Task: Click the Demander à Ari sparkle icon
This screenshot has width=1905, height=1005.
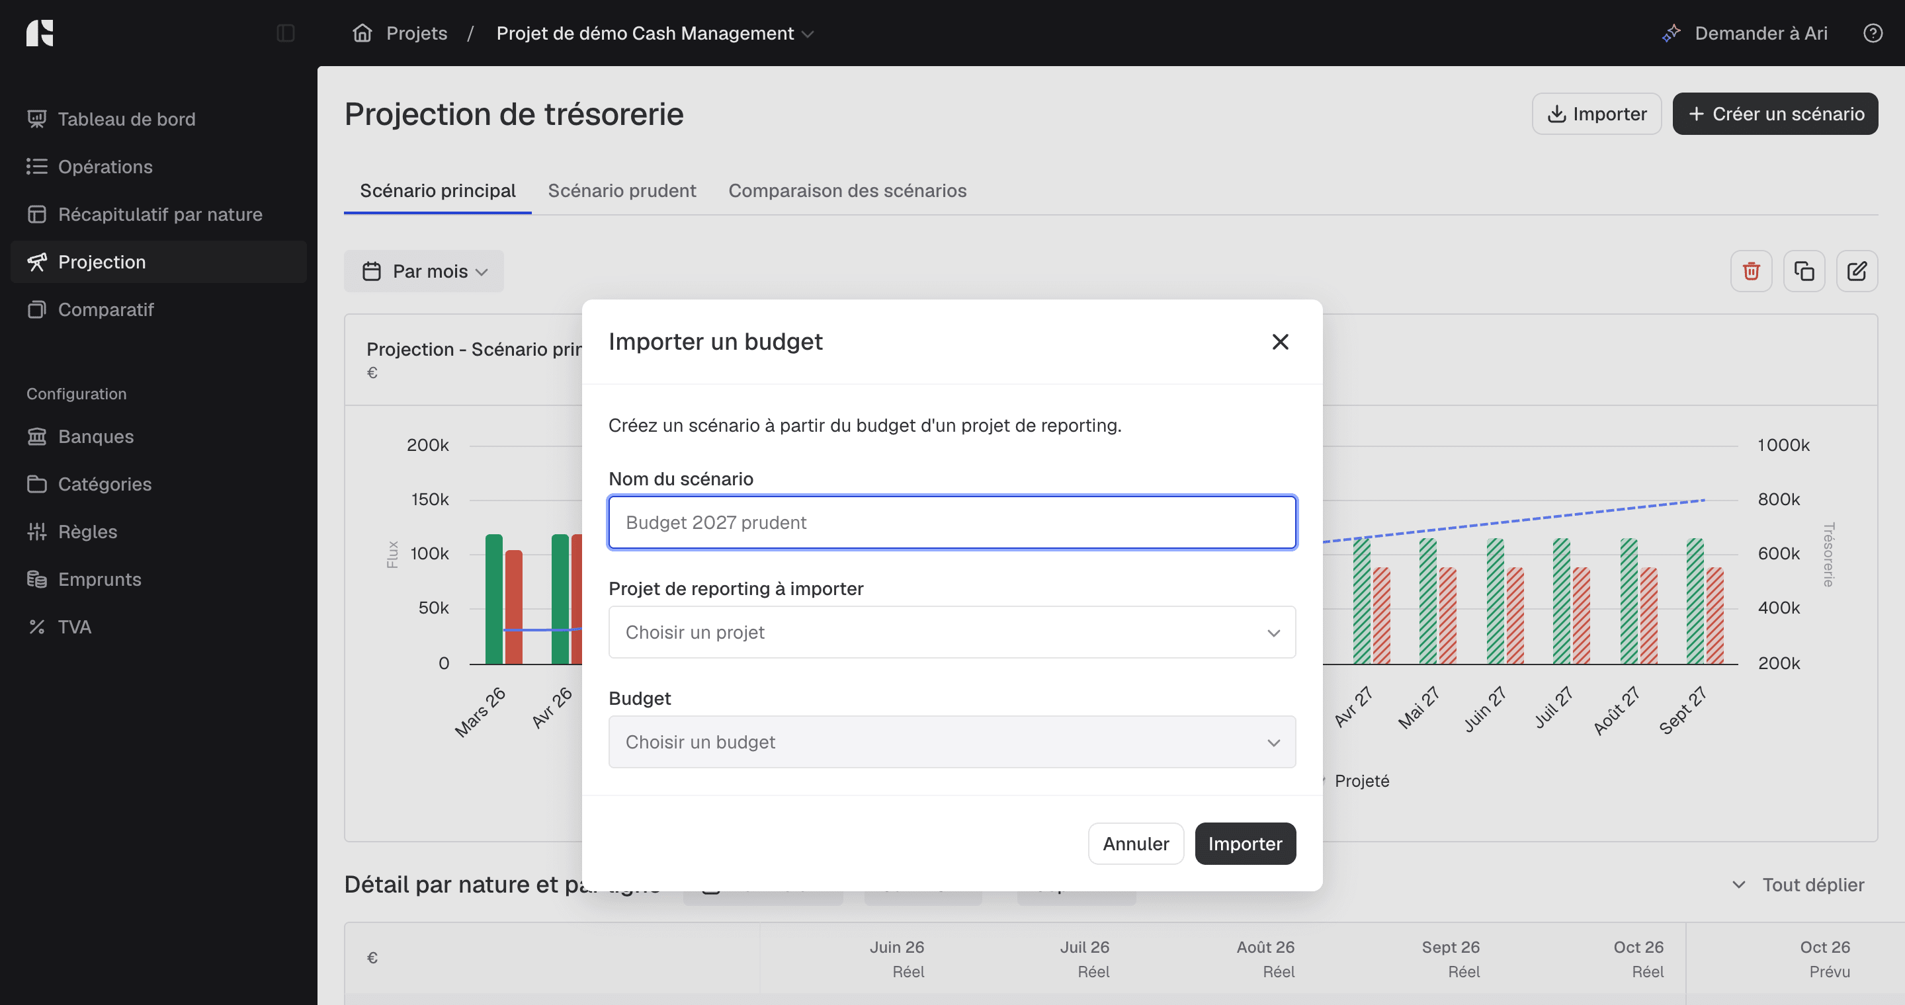Action: (x=1671, y=33)
